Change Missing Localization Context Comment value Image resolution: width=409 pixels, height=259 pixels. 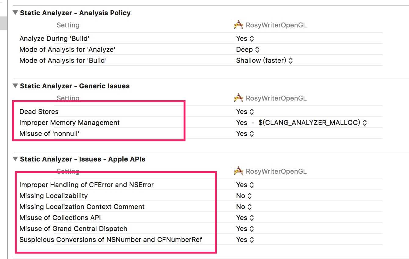[x=244, y=207]
